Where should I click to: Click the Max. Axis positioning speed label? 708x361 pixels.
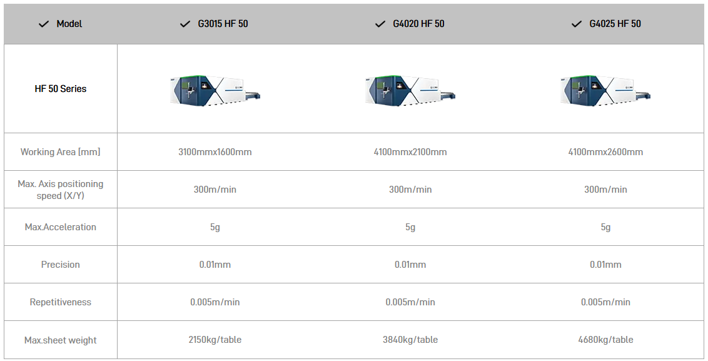click(61, 190)
